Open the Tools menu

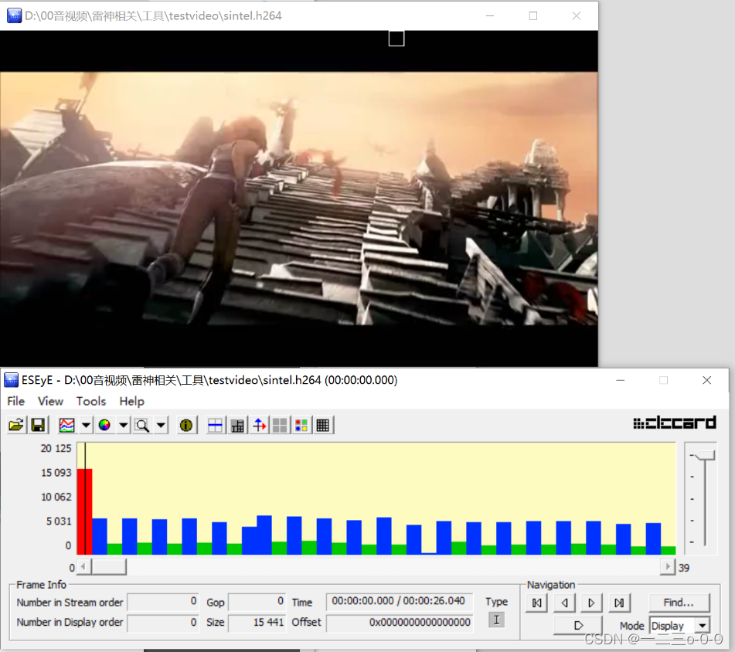pyautogui.click(x=91, y=402)
